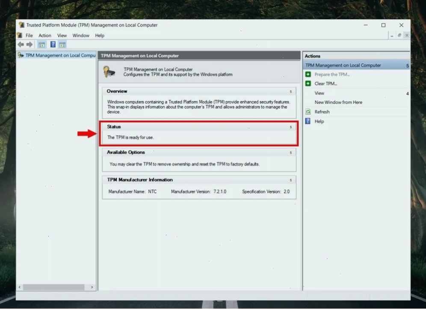Collapse the TPM Manufacturer Information section
Image resolution: width=426 pixels, height=309 pixels.
[291, 180]
